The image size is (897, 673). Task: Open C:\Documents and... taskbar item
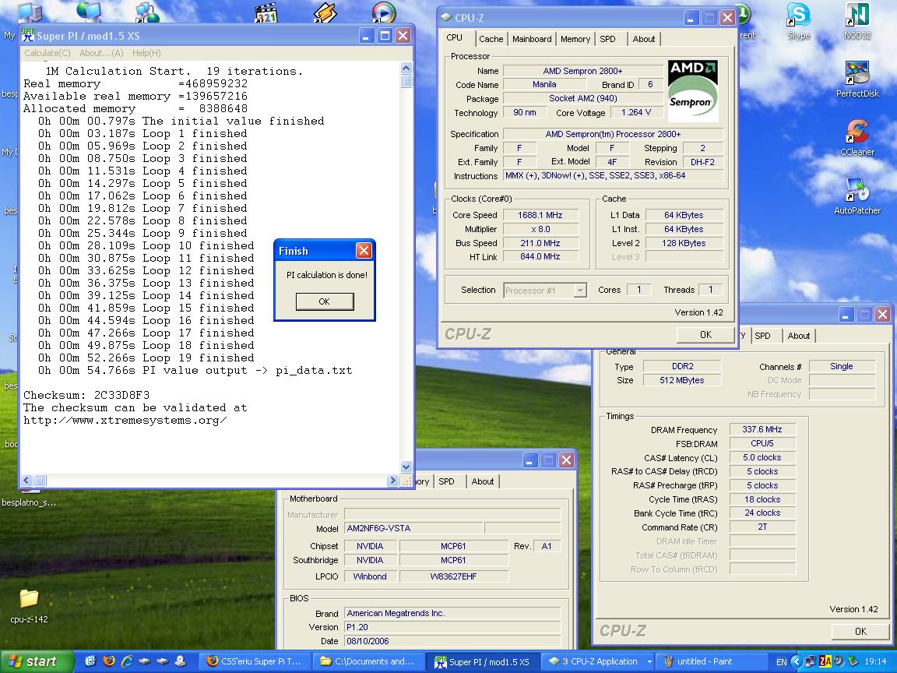click(x=370, y=661)
